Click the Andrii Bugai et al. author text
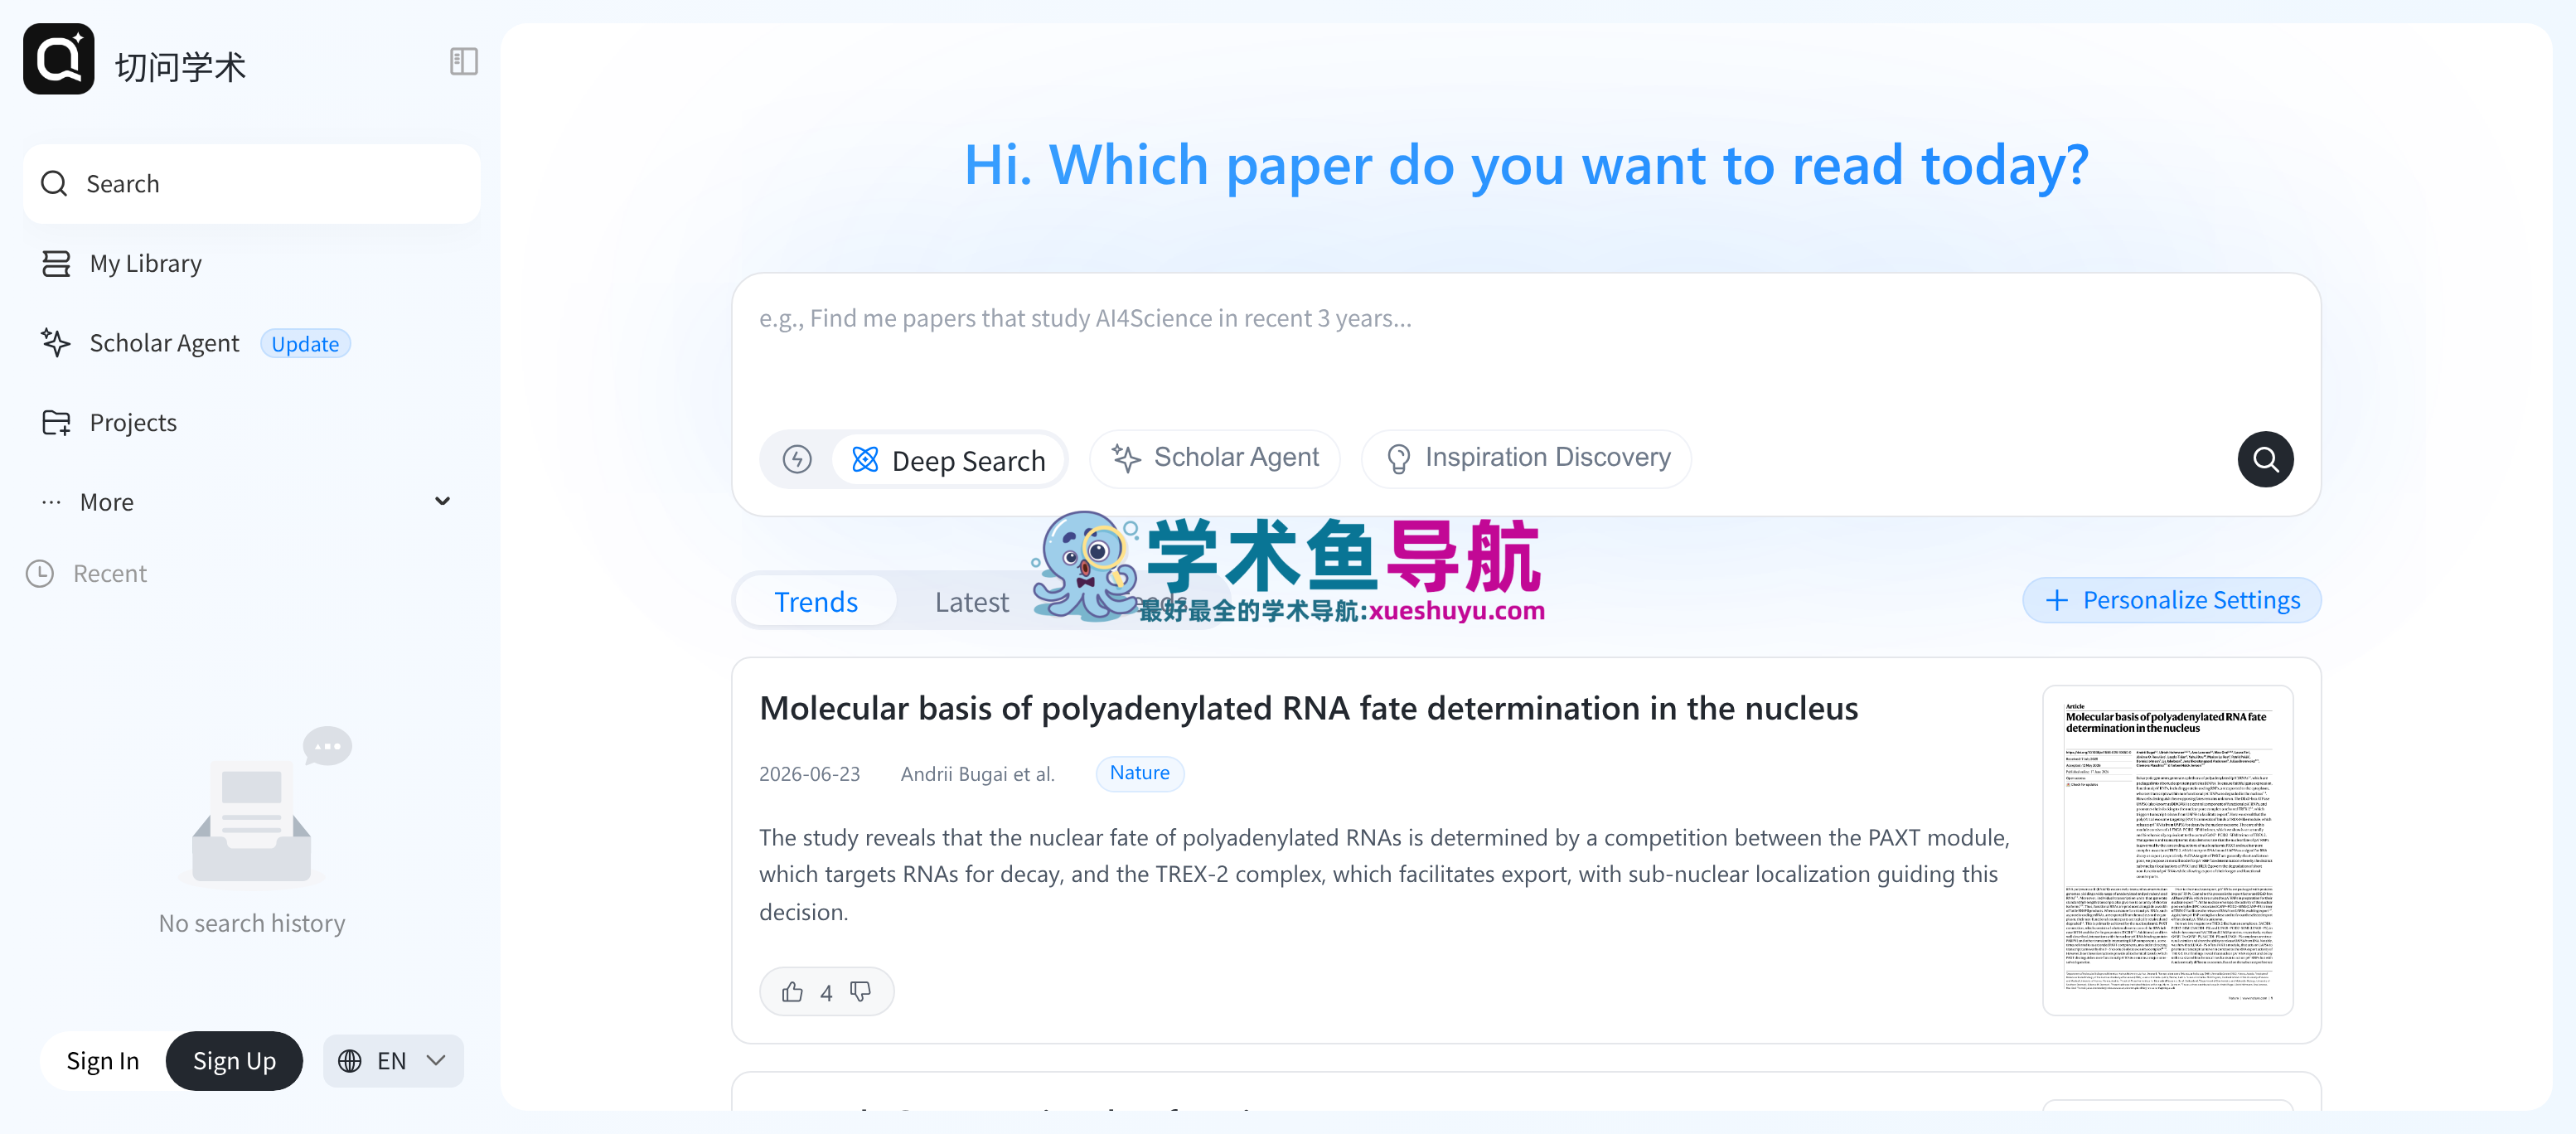 (977, 774)
